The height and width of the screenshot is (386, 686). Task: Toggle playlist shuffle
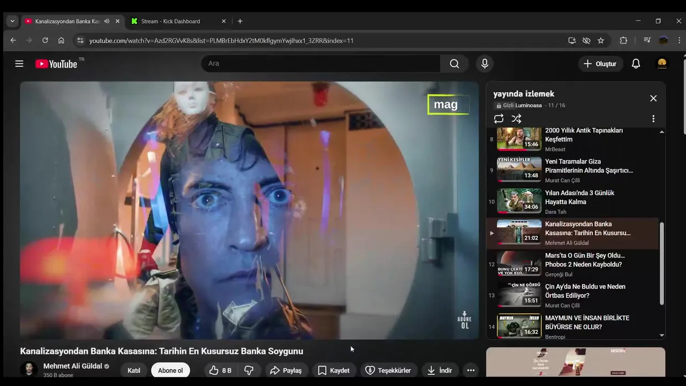click(x=516, y=119)
